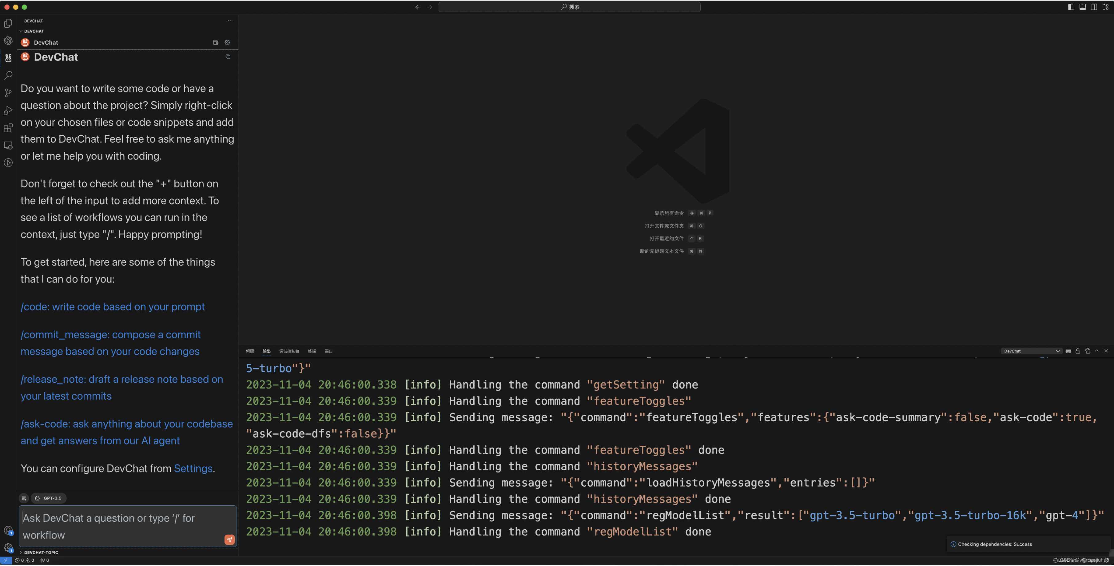Screen dimensions: 1114x566
Task: Open the Git graph icon in activity bar
Action: point(8,163)
